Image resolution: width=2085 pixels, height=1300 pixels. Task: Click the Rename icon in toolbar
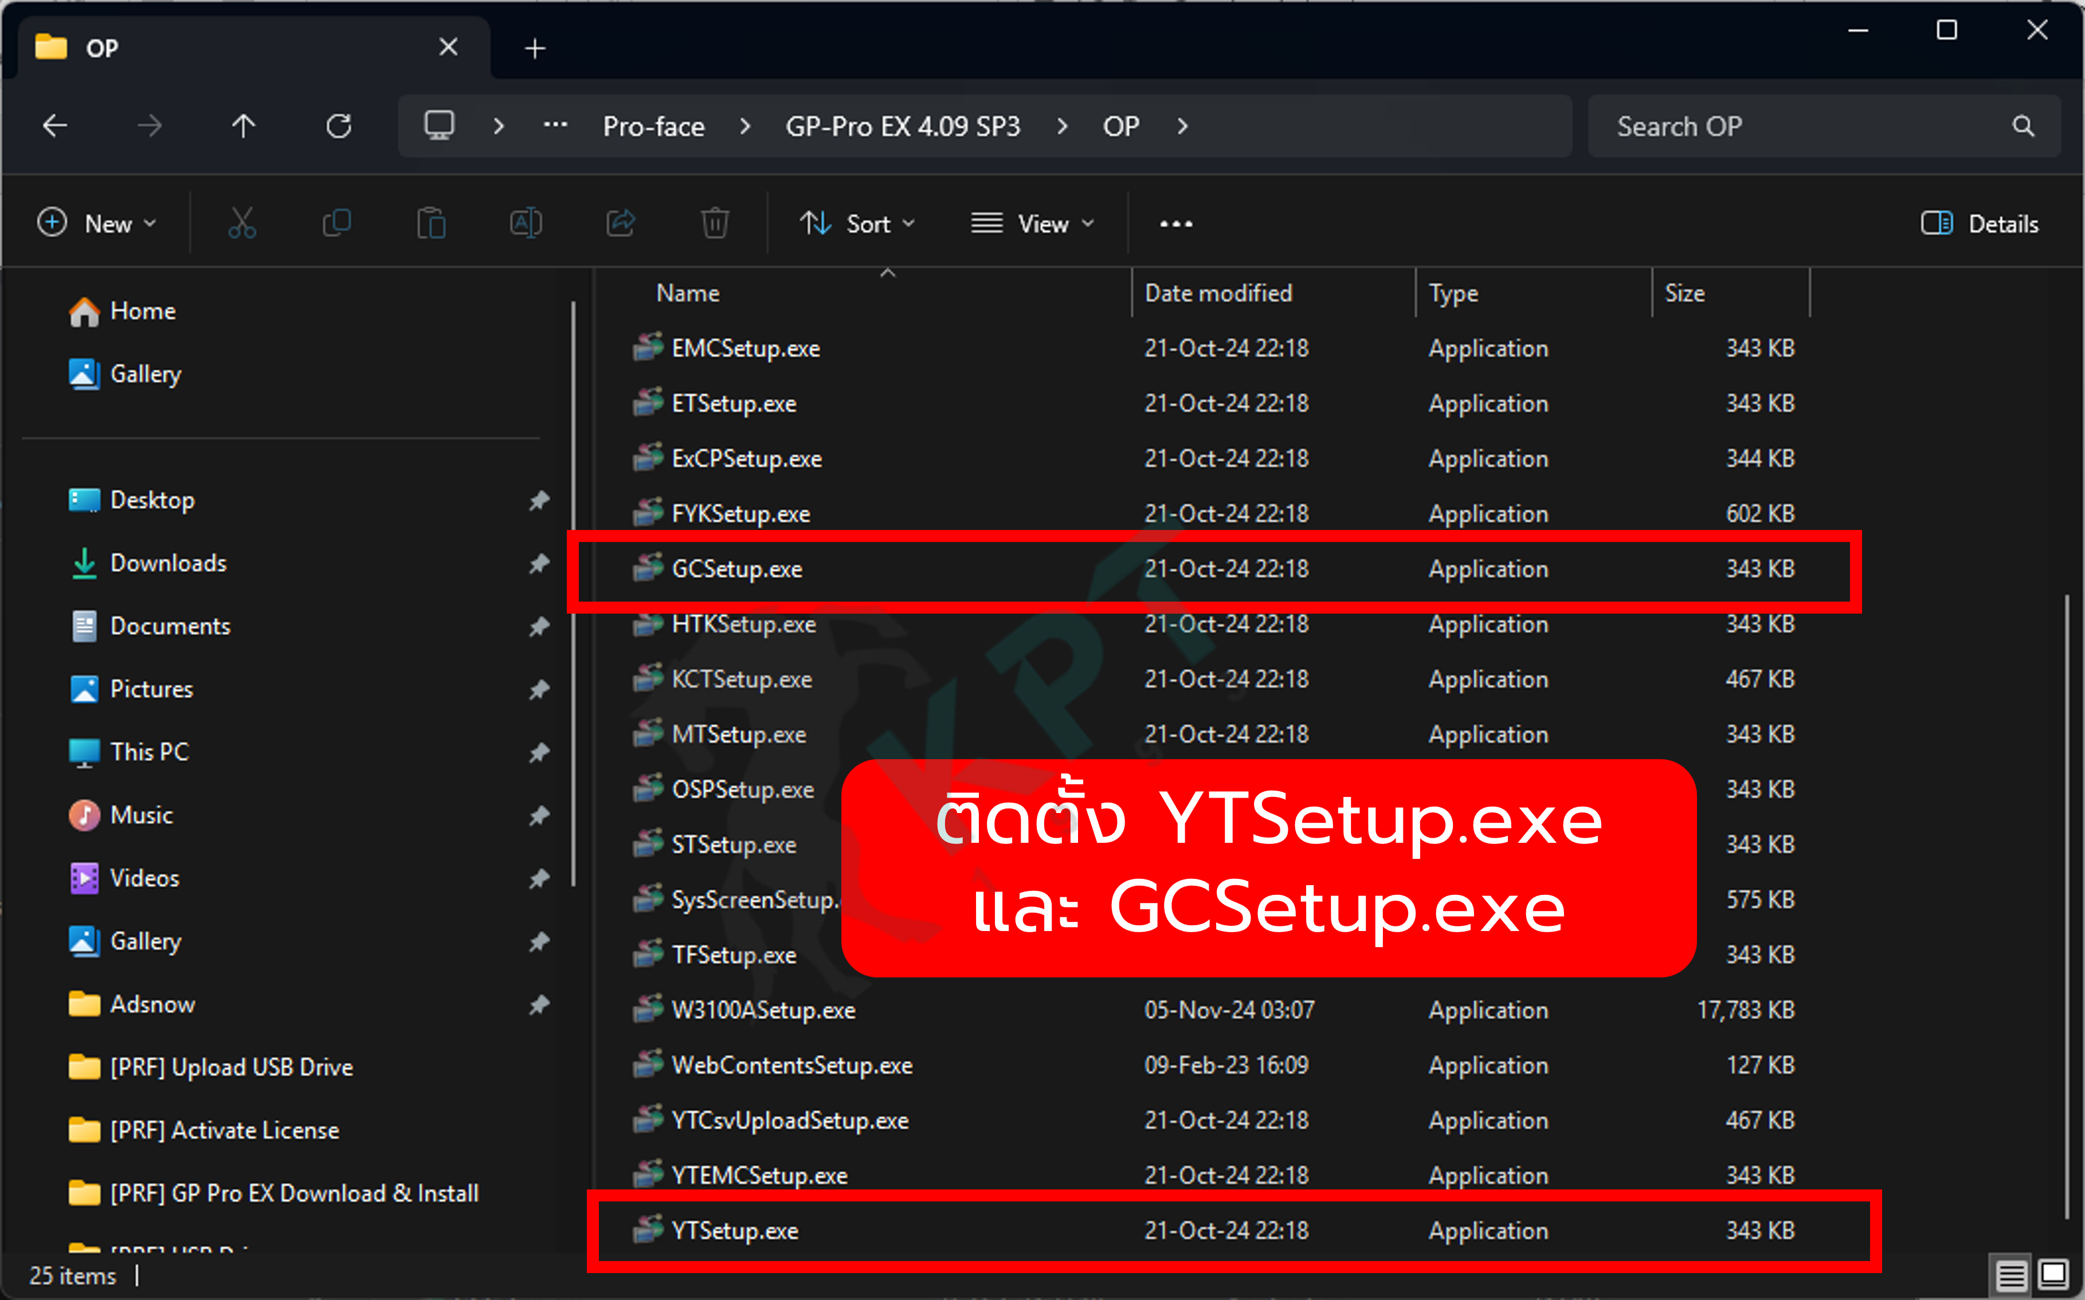(x=526, y=223)
